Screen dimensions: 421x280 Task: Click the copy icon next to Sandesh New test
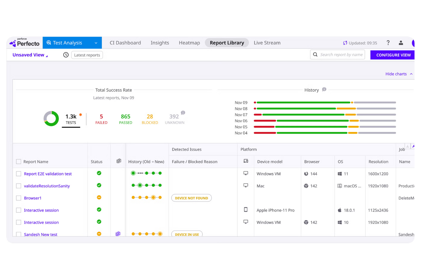pyautogui.click(x=118, y=233)
